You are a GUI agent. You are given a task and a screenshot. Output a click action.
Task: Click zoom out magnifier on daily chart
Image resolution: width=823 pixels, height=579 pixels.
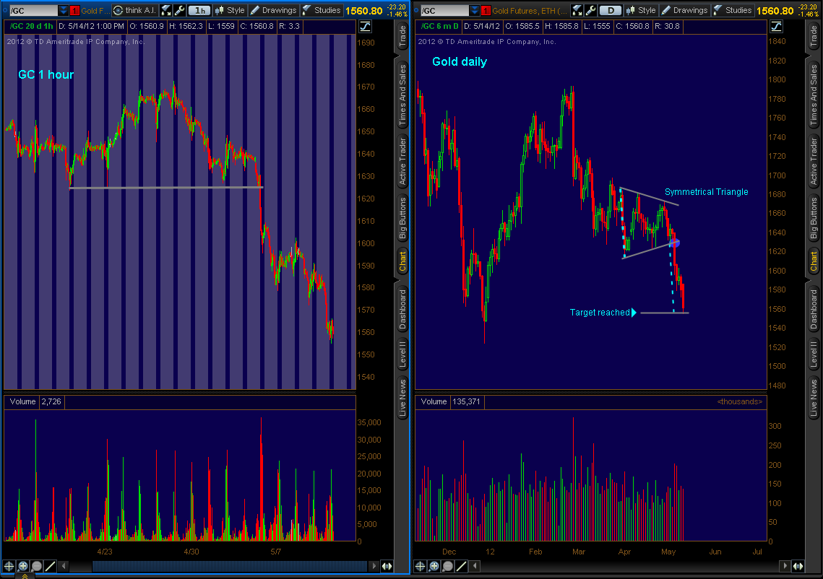pos(447,566)
